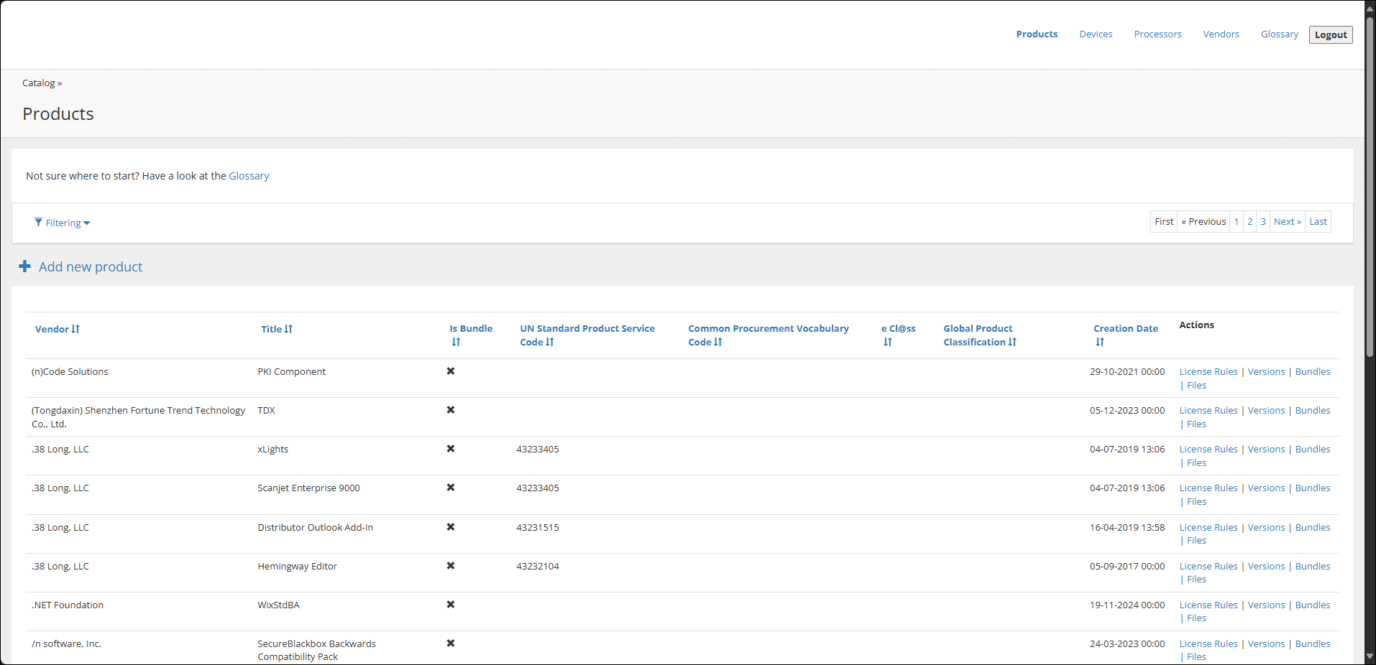View Versions for xLights product
1376x665 pixels.
coord(1266,450)
